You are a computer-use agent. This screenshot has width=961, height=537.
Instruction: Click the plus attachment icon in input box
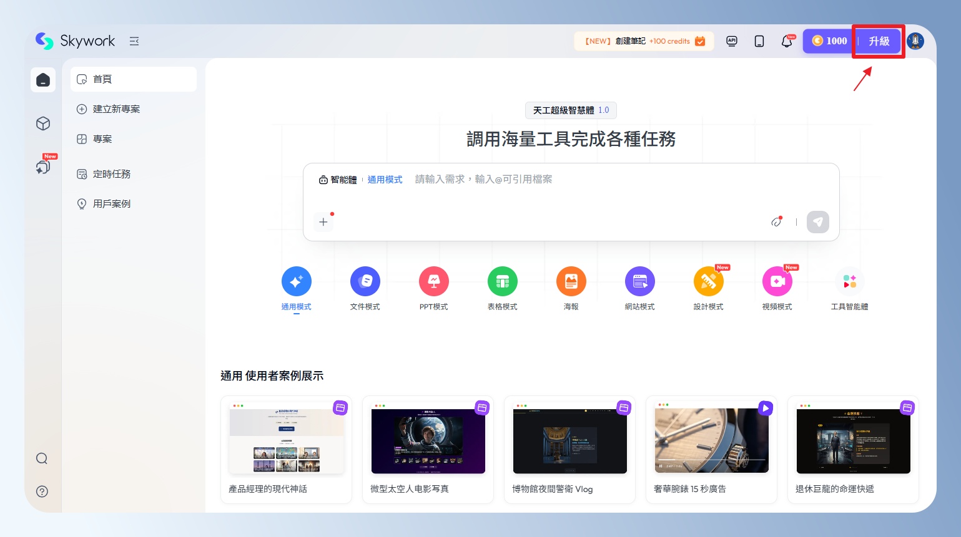(323, 222)
